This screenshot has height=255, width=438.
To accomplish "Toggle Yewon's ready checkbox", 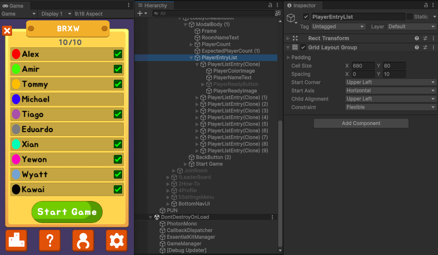I will pos(118,159).
